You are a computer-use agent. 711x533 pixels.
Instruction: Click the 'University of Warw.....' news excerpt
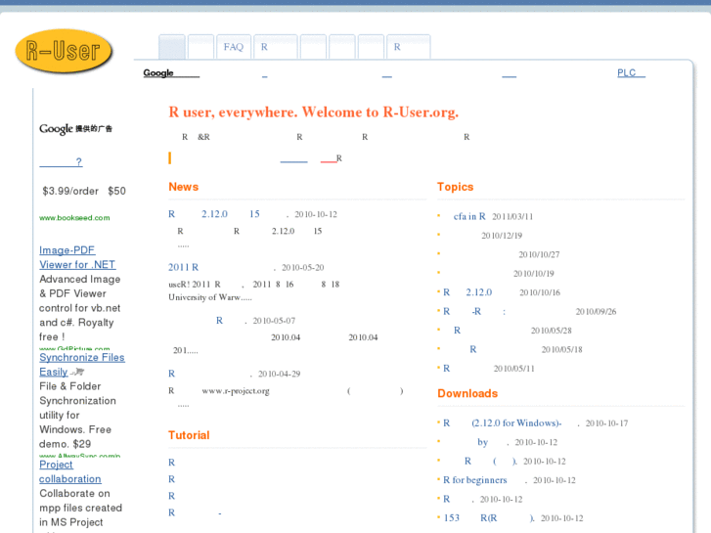210,297
